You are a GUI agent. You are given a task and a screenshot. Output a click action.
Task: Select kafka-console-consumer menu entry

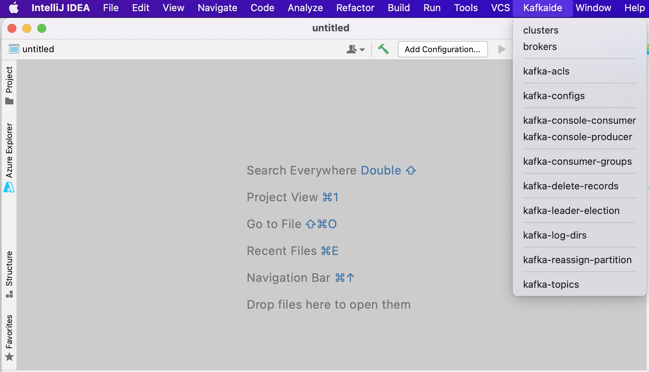579,120
